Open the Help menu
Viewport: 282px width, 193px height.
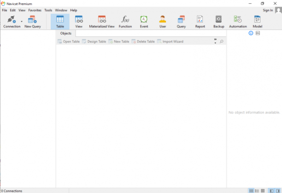(74, 10)
